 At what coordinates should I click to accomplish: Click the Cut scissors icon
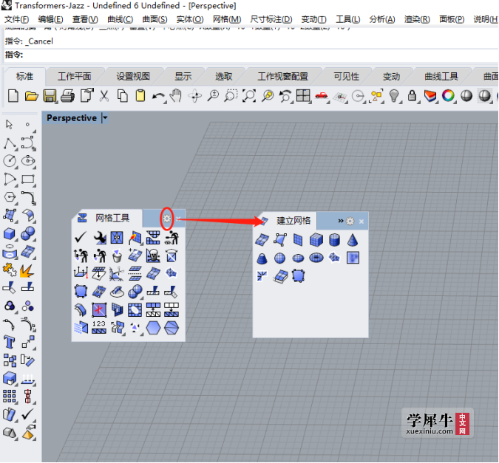104,96
